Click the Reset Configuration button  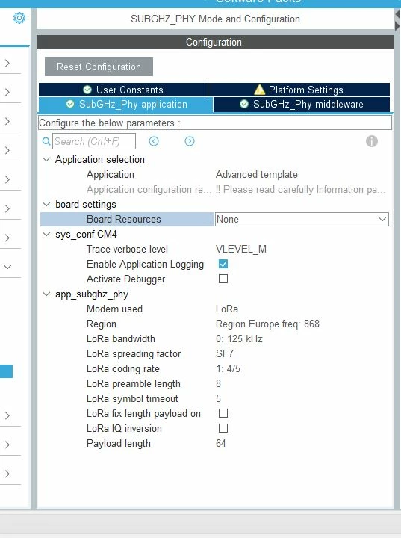(x=99, y=67)
